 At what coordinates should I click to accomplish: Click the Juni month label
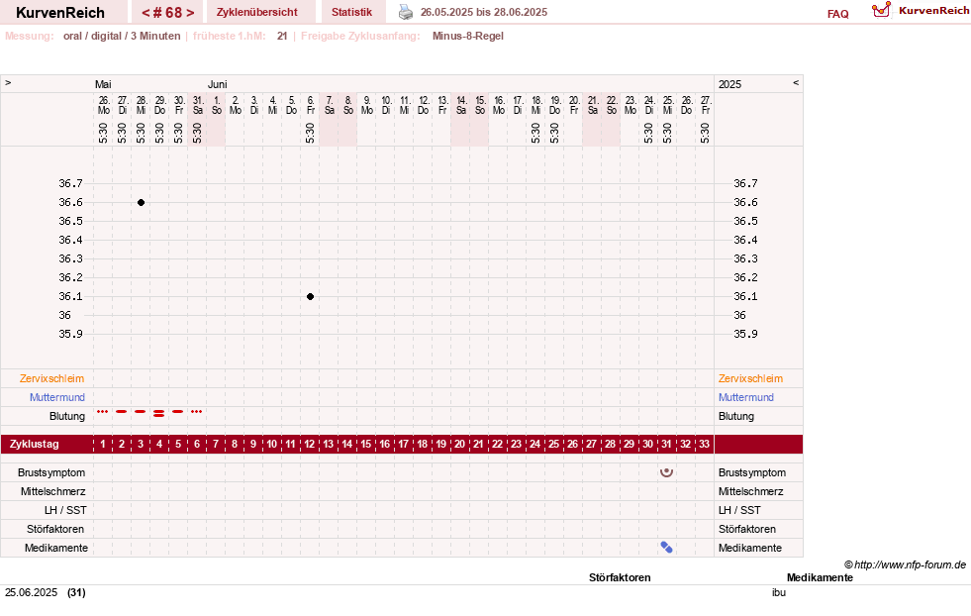click(218, 84)
